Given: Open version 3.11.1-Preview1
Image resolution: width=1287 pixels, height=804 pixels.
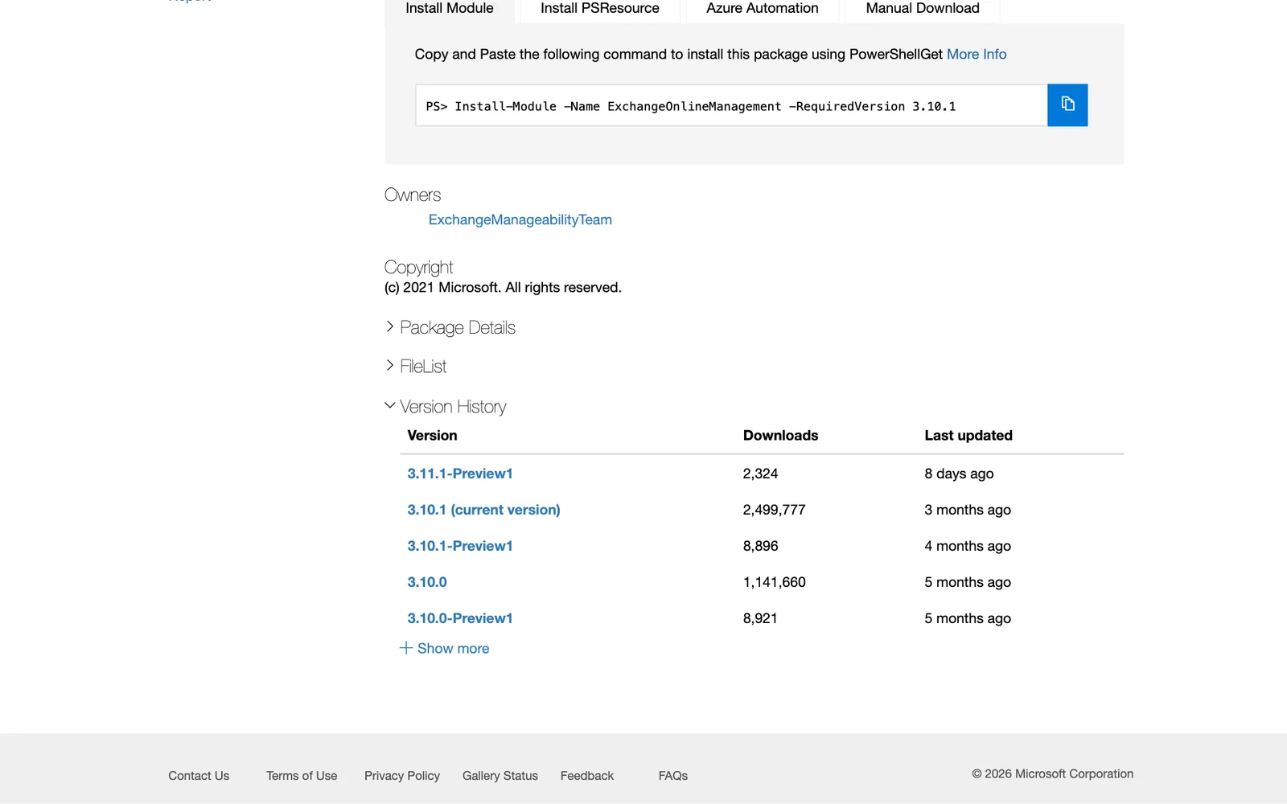Looking at the screenshot, I should (x=460, y=474).
